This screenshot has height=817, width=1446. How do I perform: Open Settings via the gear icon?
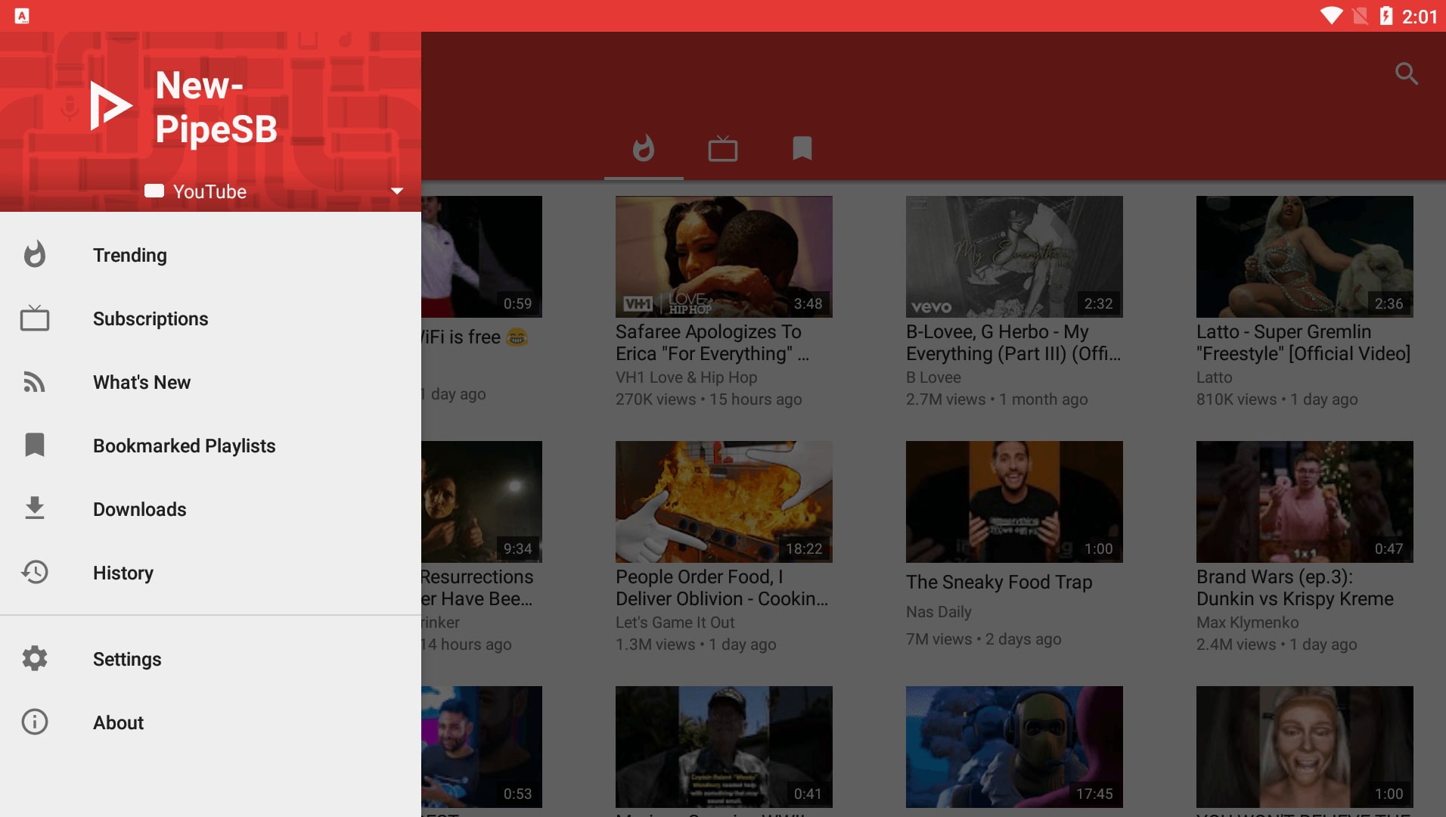point(35,658)
